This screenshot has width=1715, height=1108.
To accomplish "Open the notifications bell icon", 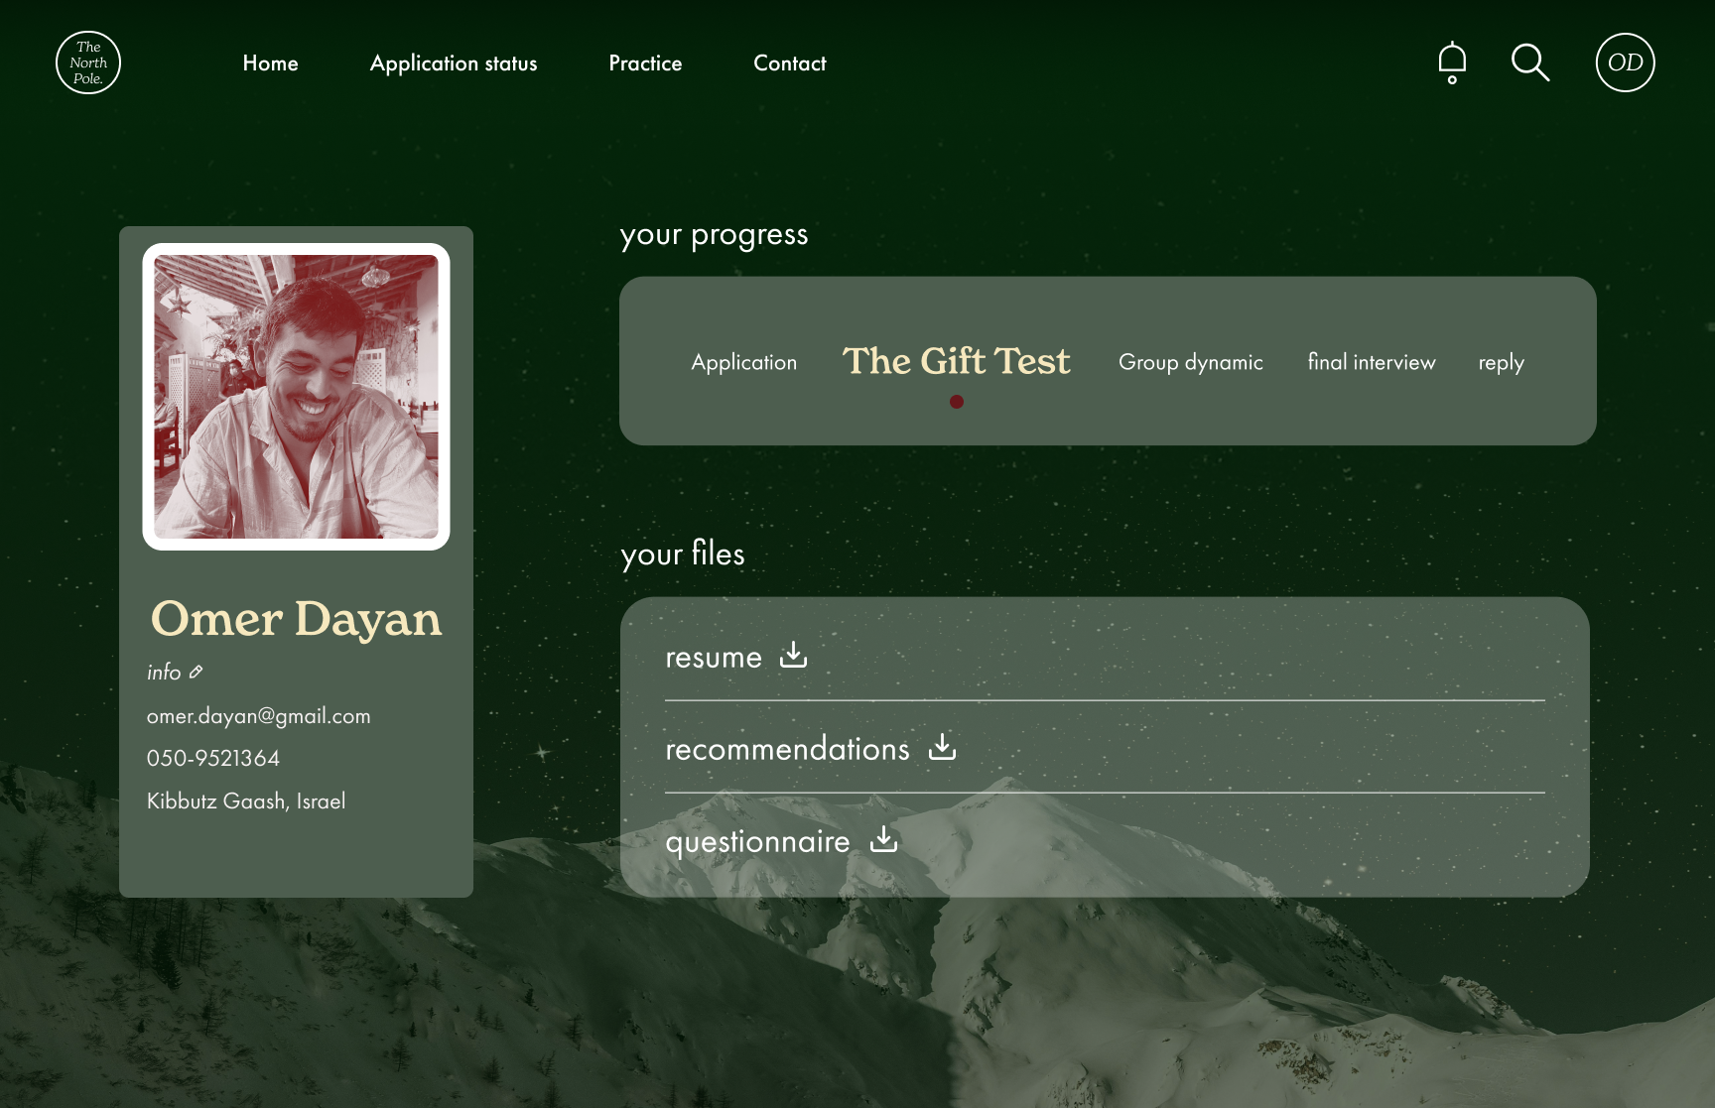I will pos(1452,62).
